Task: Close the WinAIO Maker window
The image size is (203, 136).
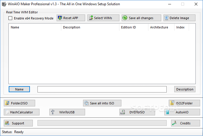Action: pyautogui.click(x=196, y=4)
